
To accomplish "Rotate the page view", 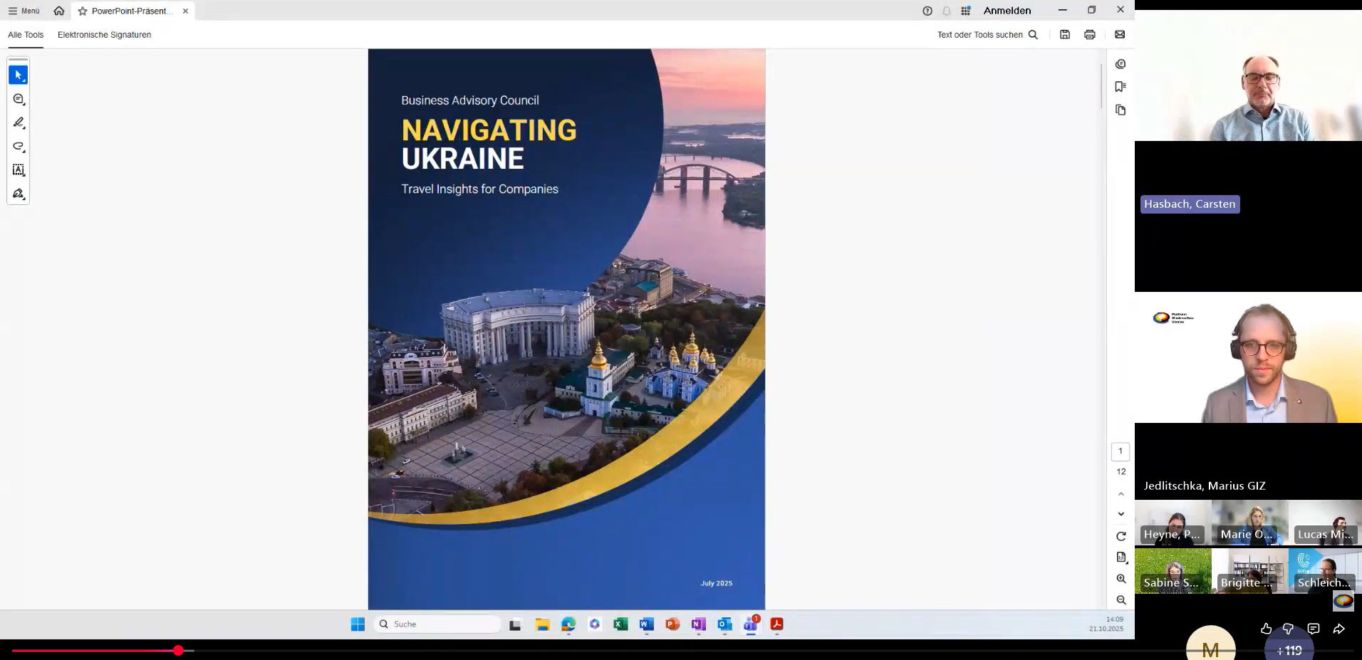I will coord(1121,536).
